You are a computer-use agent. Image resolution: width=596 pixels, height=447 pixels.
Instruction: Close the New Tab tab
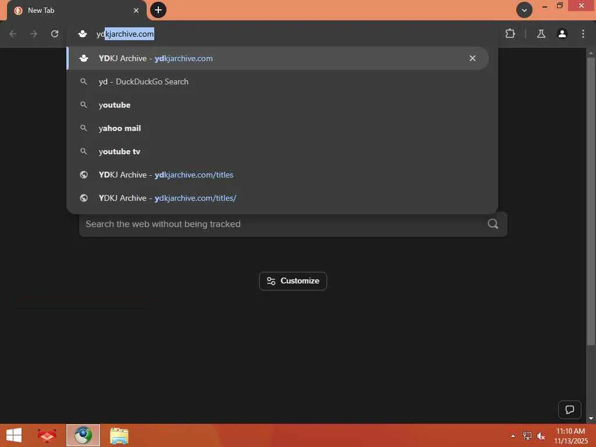click(136, 10)
